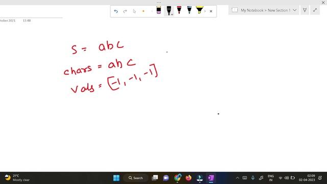
Task: Undo the last ink stroke
Action: pos(116,11)
